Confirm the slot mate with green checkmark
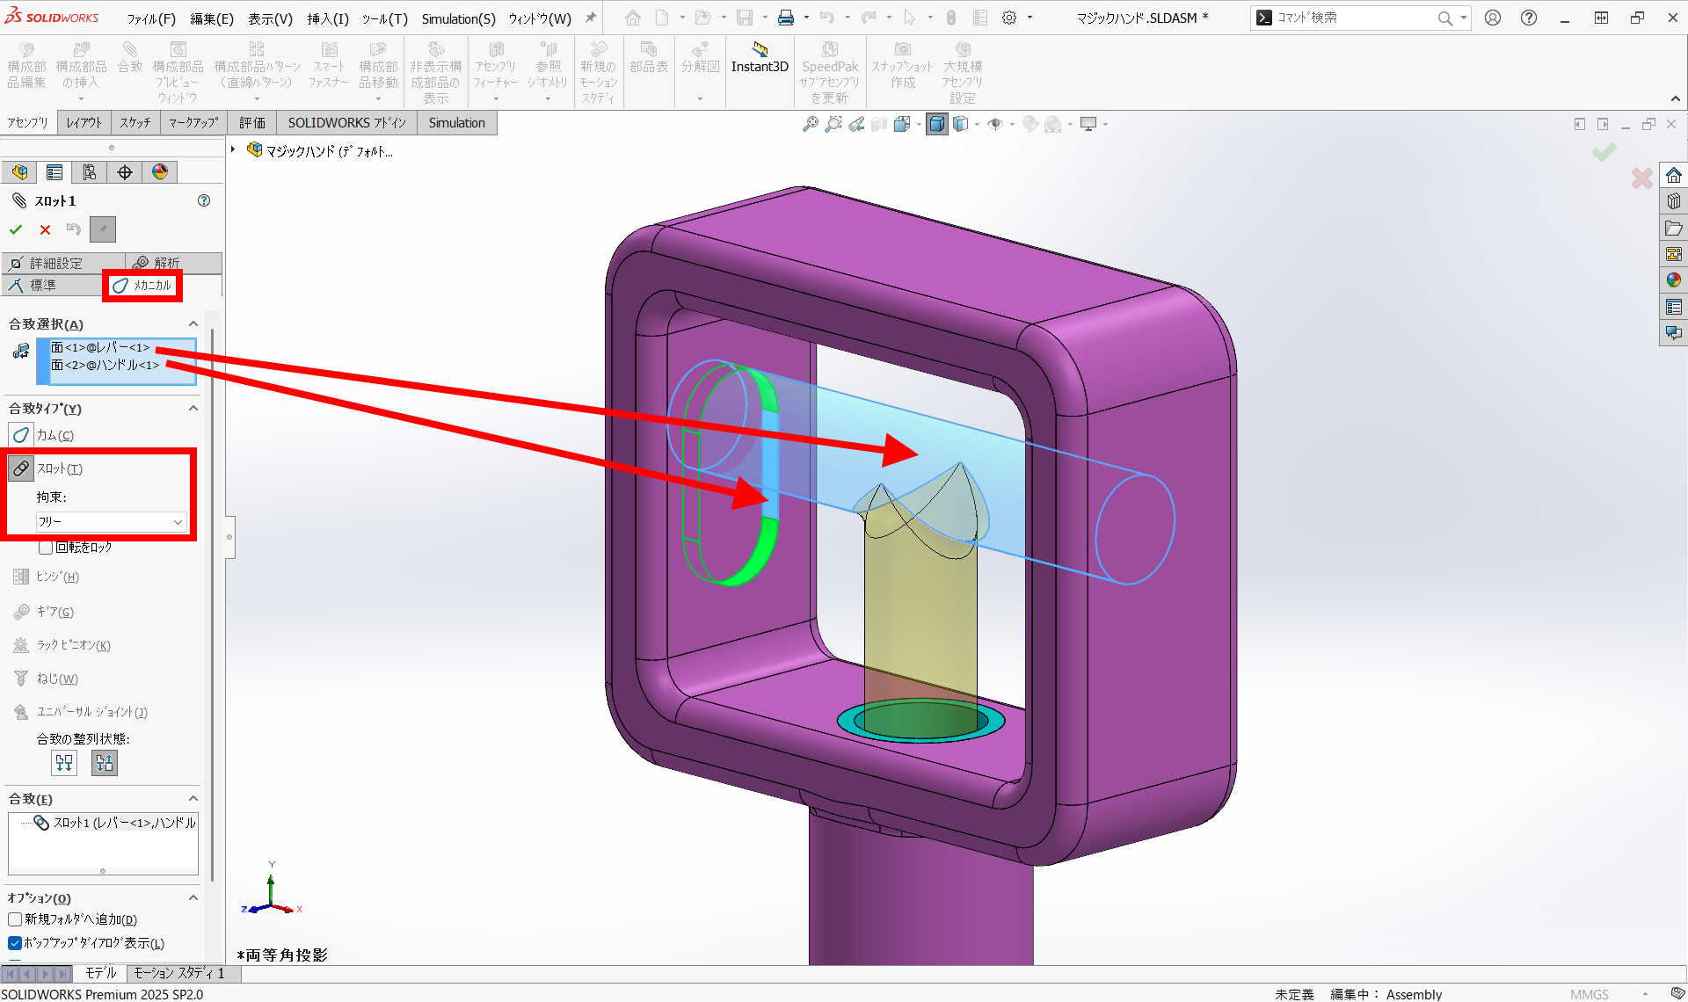The width and height of the screenshot is (1688, 1002). coord(16,229)
